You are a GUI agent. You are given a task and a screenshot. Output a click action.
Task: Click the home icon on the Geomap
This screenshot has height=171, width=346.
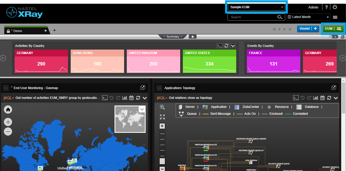[8, 109]
